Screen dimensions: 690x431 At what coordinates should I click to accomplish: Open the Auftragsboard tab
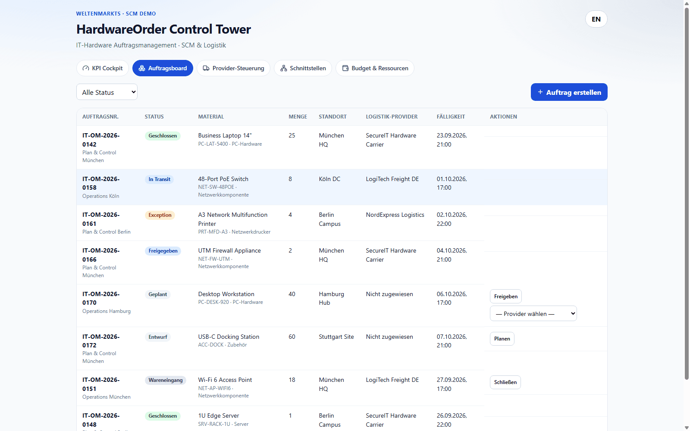[x=163, y=68]
